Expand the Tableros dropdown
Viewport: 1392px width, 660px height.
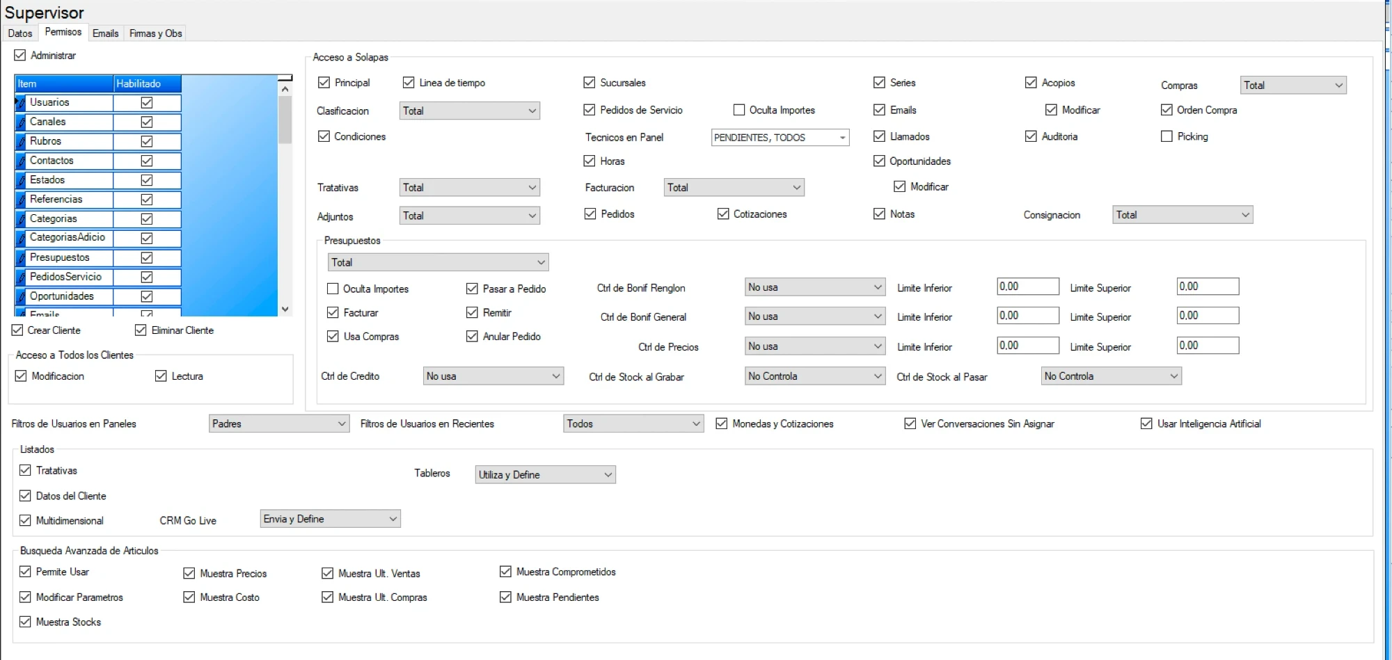546,474
